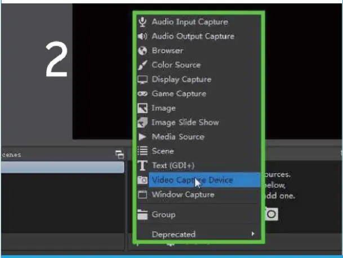Click the gamepad icon beside Game Capture

tap(142, 94)
